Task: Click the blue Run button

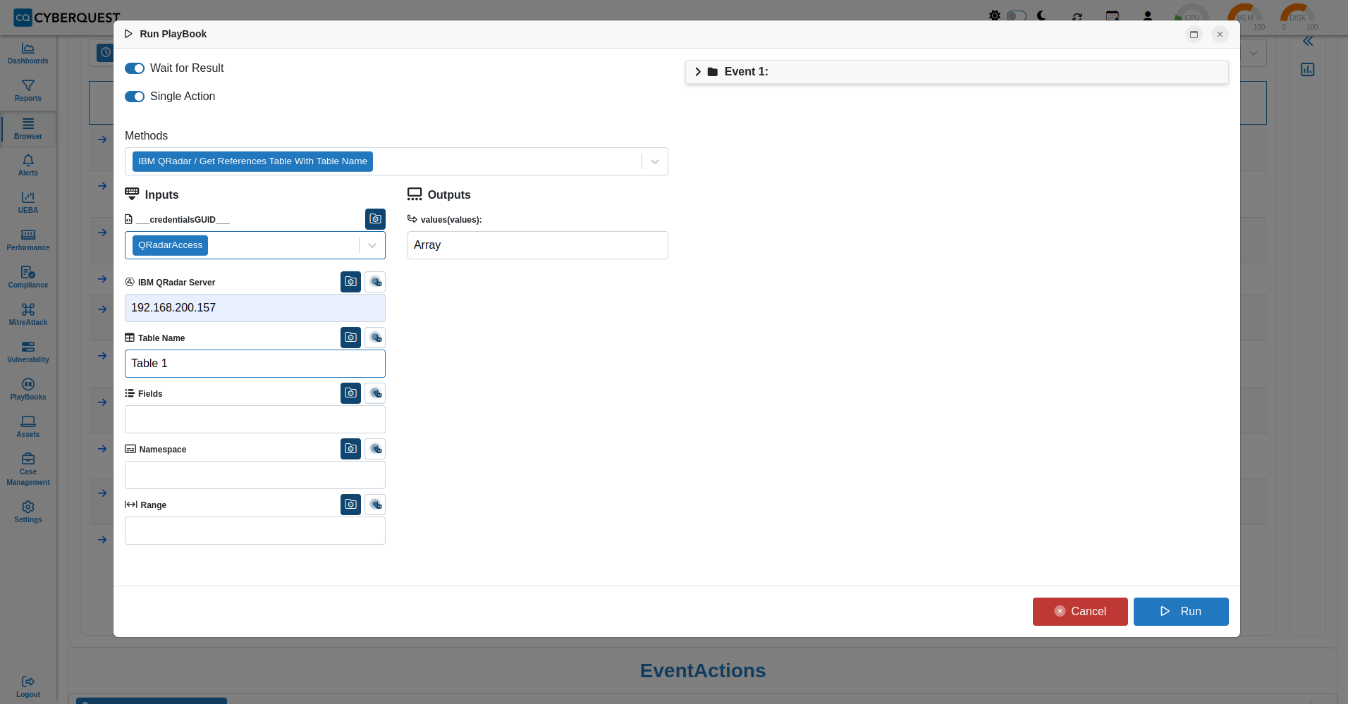Action: coord(1181,612)
